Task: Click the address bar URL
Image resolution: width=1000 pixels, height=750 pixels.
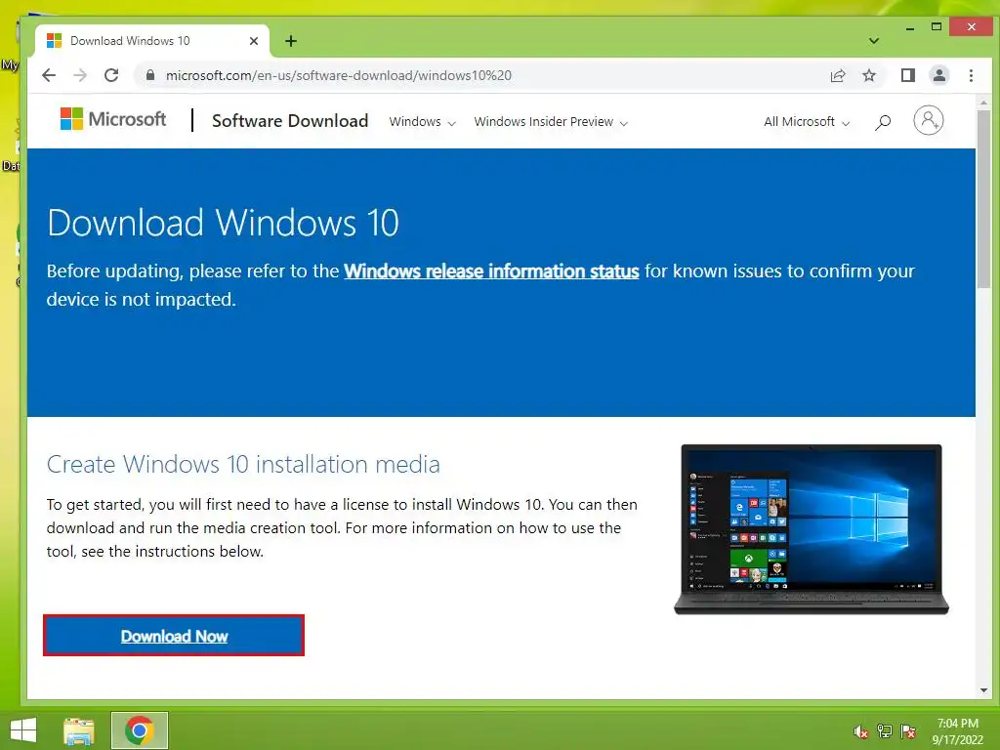Action: [339, 75]
